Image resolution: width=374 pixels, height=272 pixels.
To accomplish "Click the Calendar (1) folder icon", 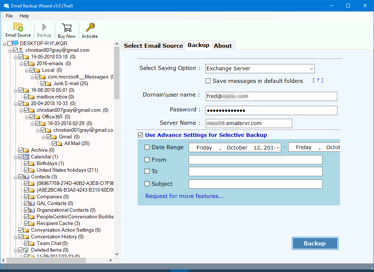I will click(26, 157).
